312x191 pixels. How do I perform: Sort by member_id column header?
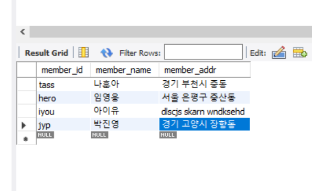coord(63,70)
